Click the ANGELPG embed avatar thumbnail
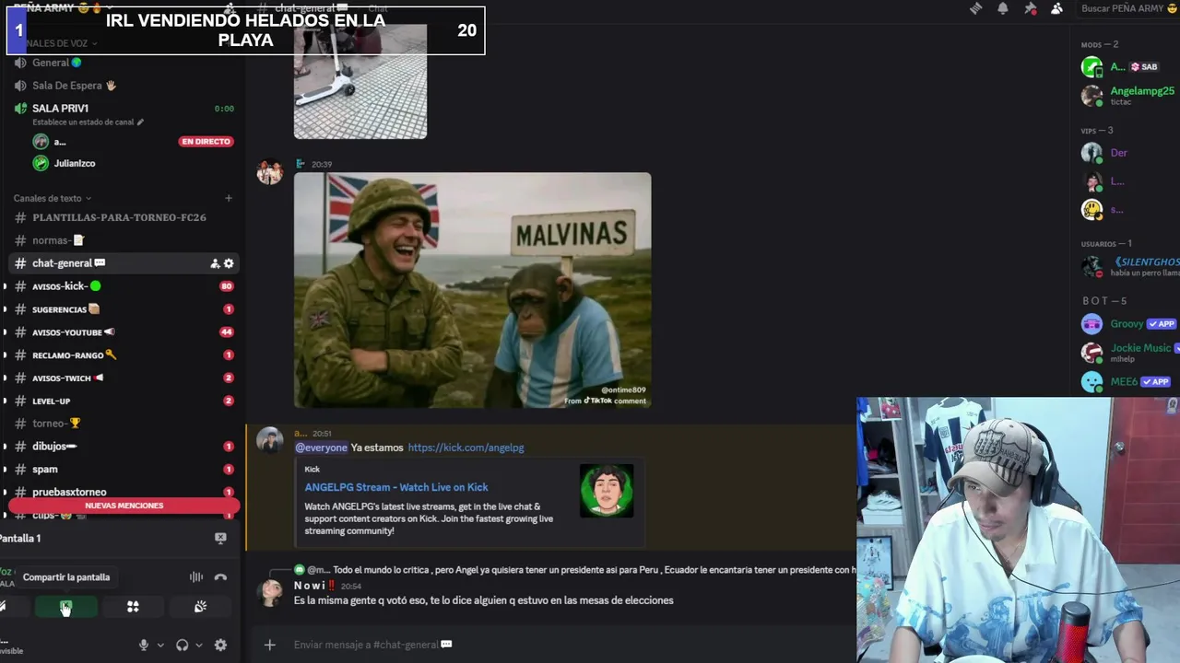This screenshot has width=1180, height=663. point(607,491)
